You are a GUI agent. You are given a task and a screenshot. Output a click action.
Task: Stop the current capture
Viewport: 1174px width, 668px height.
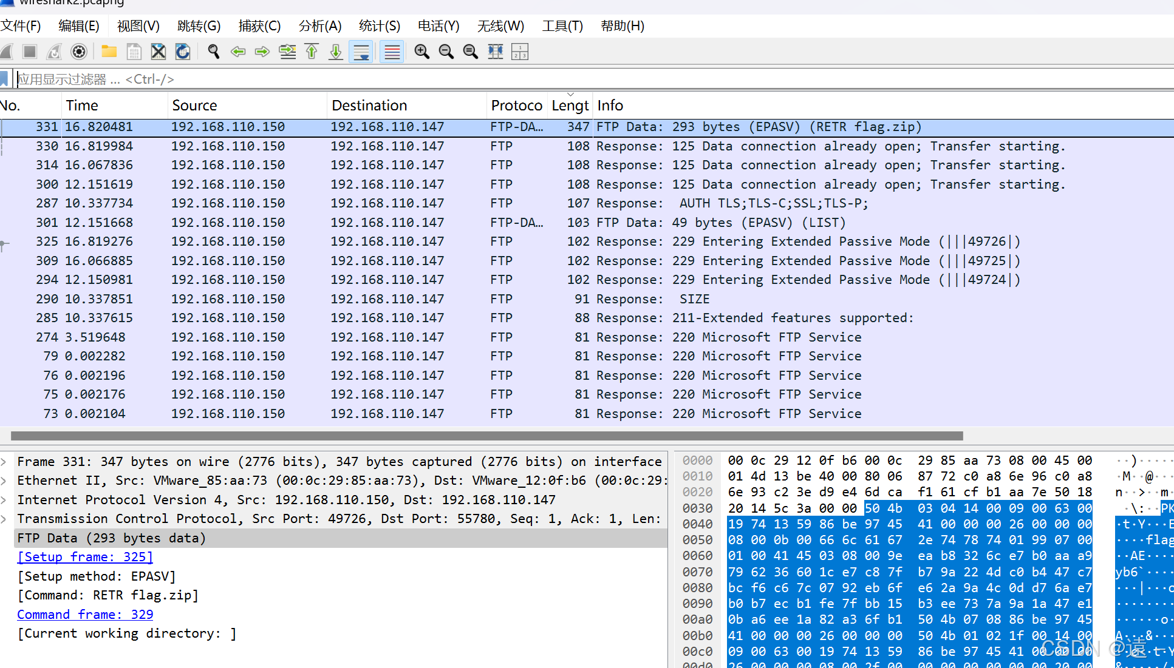pyautogui.click(x=29, y=52)
